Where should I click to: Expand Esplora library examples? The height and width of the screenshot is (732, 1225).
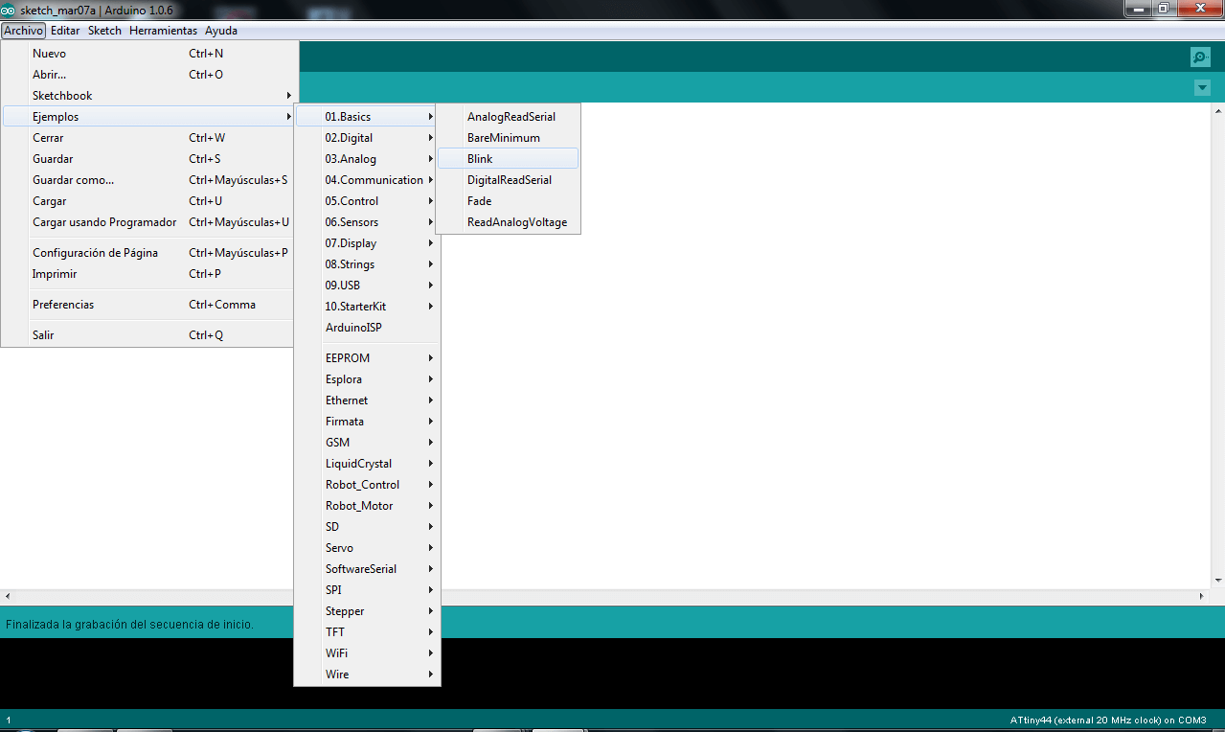367,379
